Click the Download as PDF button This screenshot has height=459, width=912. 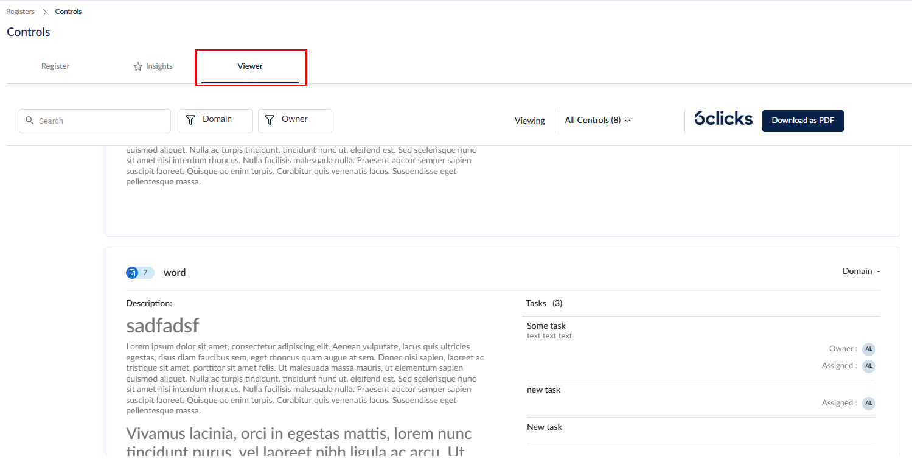pos(803,121)
